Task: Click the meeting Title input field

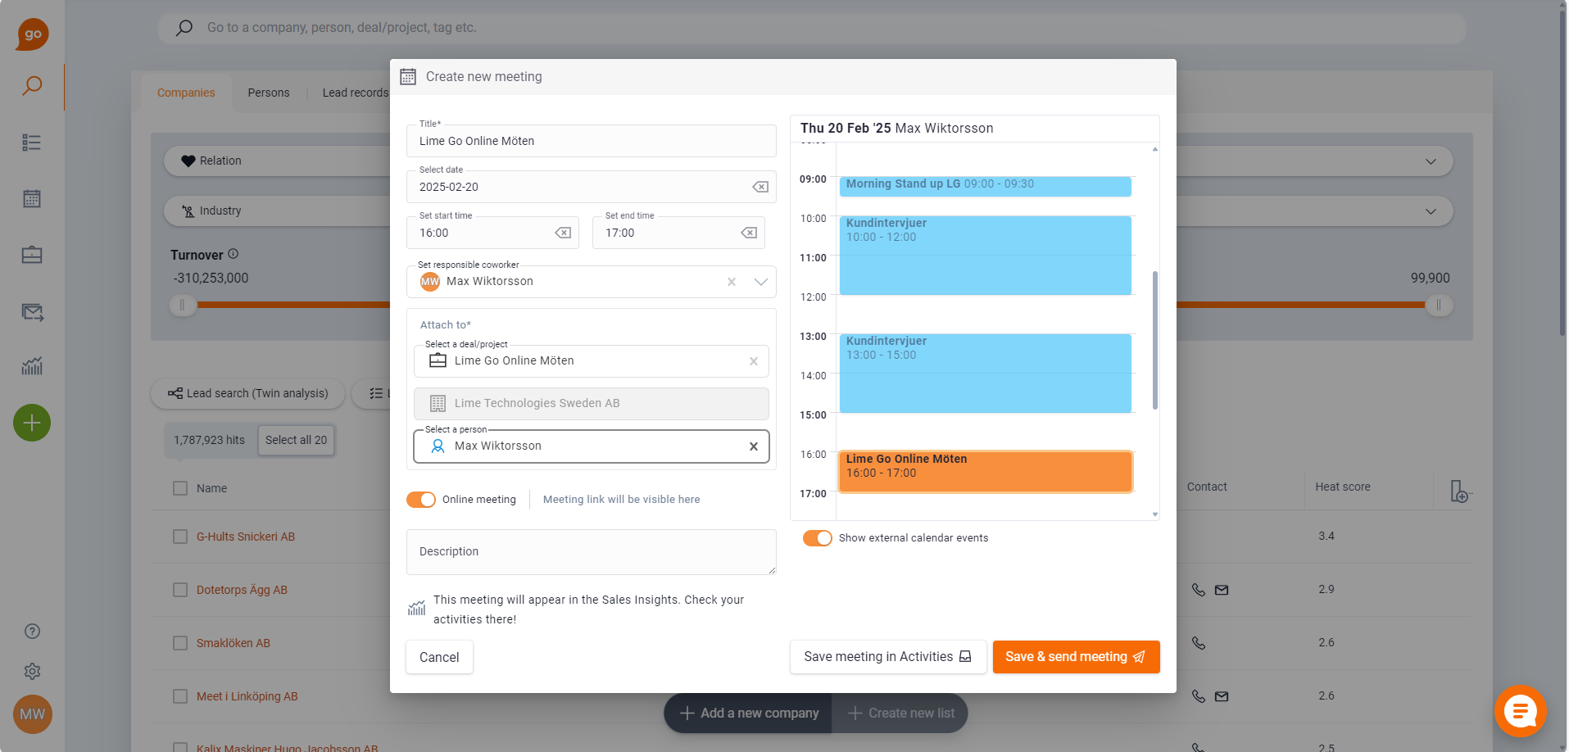Action: tap(591, 141)
